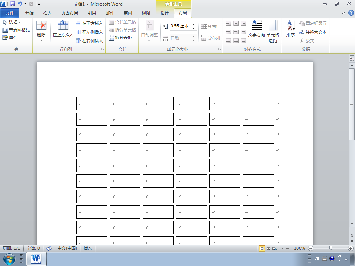The width and height of the screenshot is (355, 266).
Task: Open the undo history dropdown arrow
Action: pyautogui.click(x=25, y=4)
